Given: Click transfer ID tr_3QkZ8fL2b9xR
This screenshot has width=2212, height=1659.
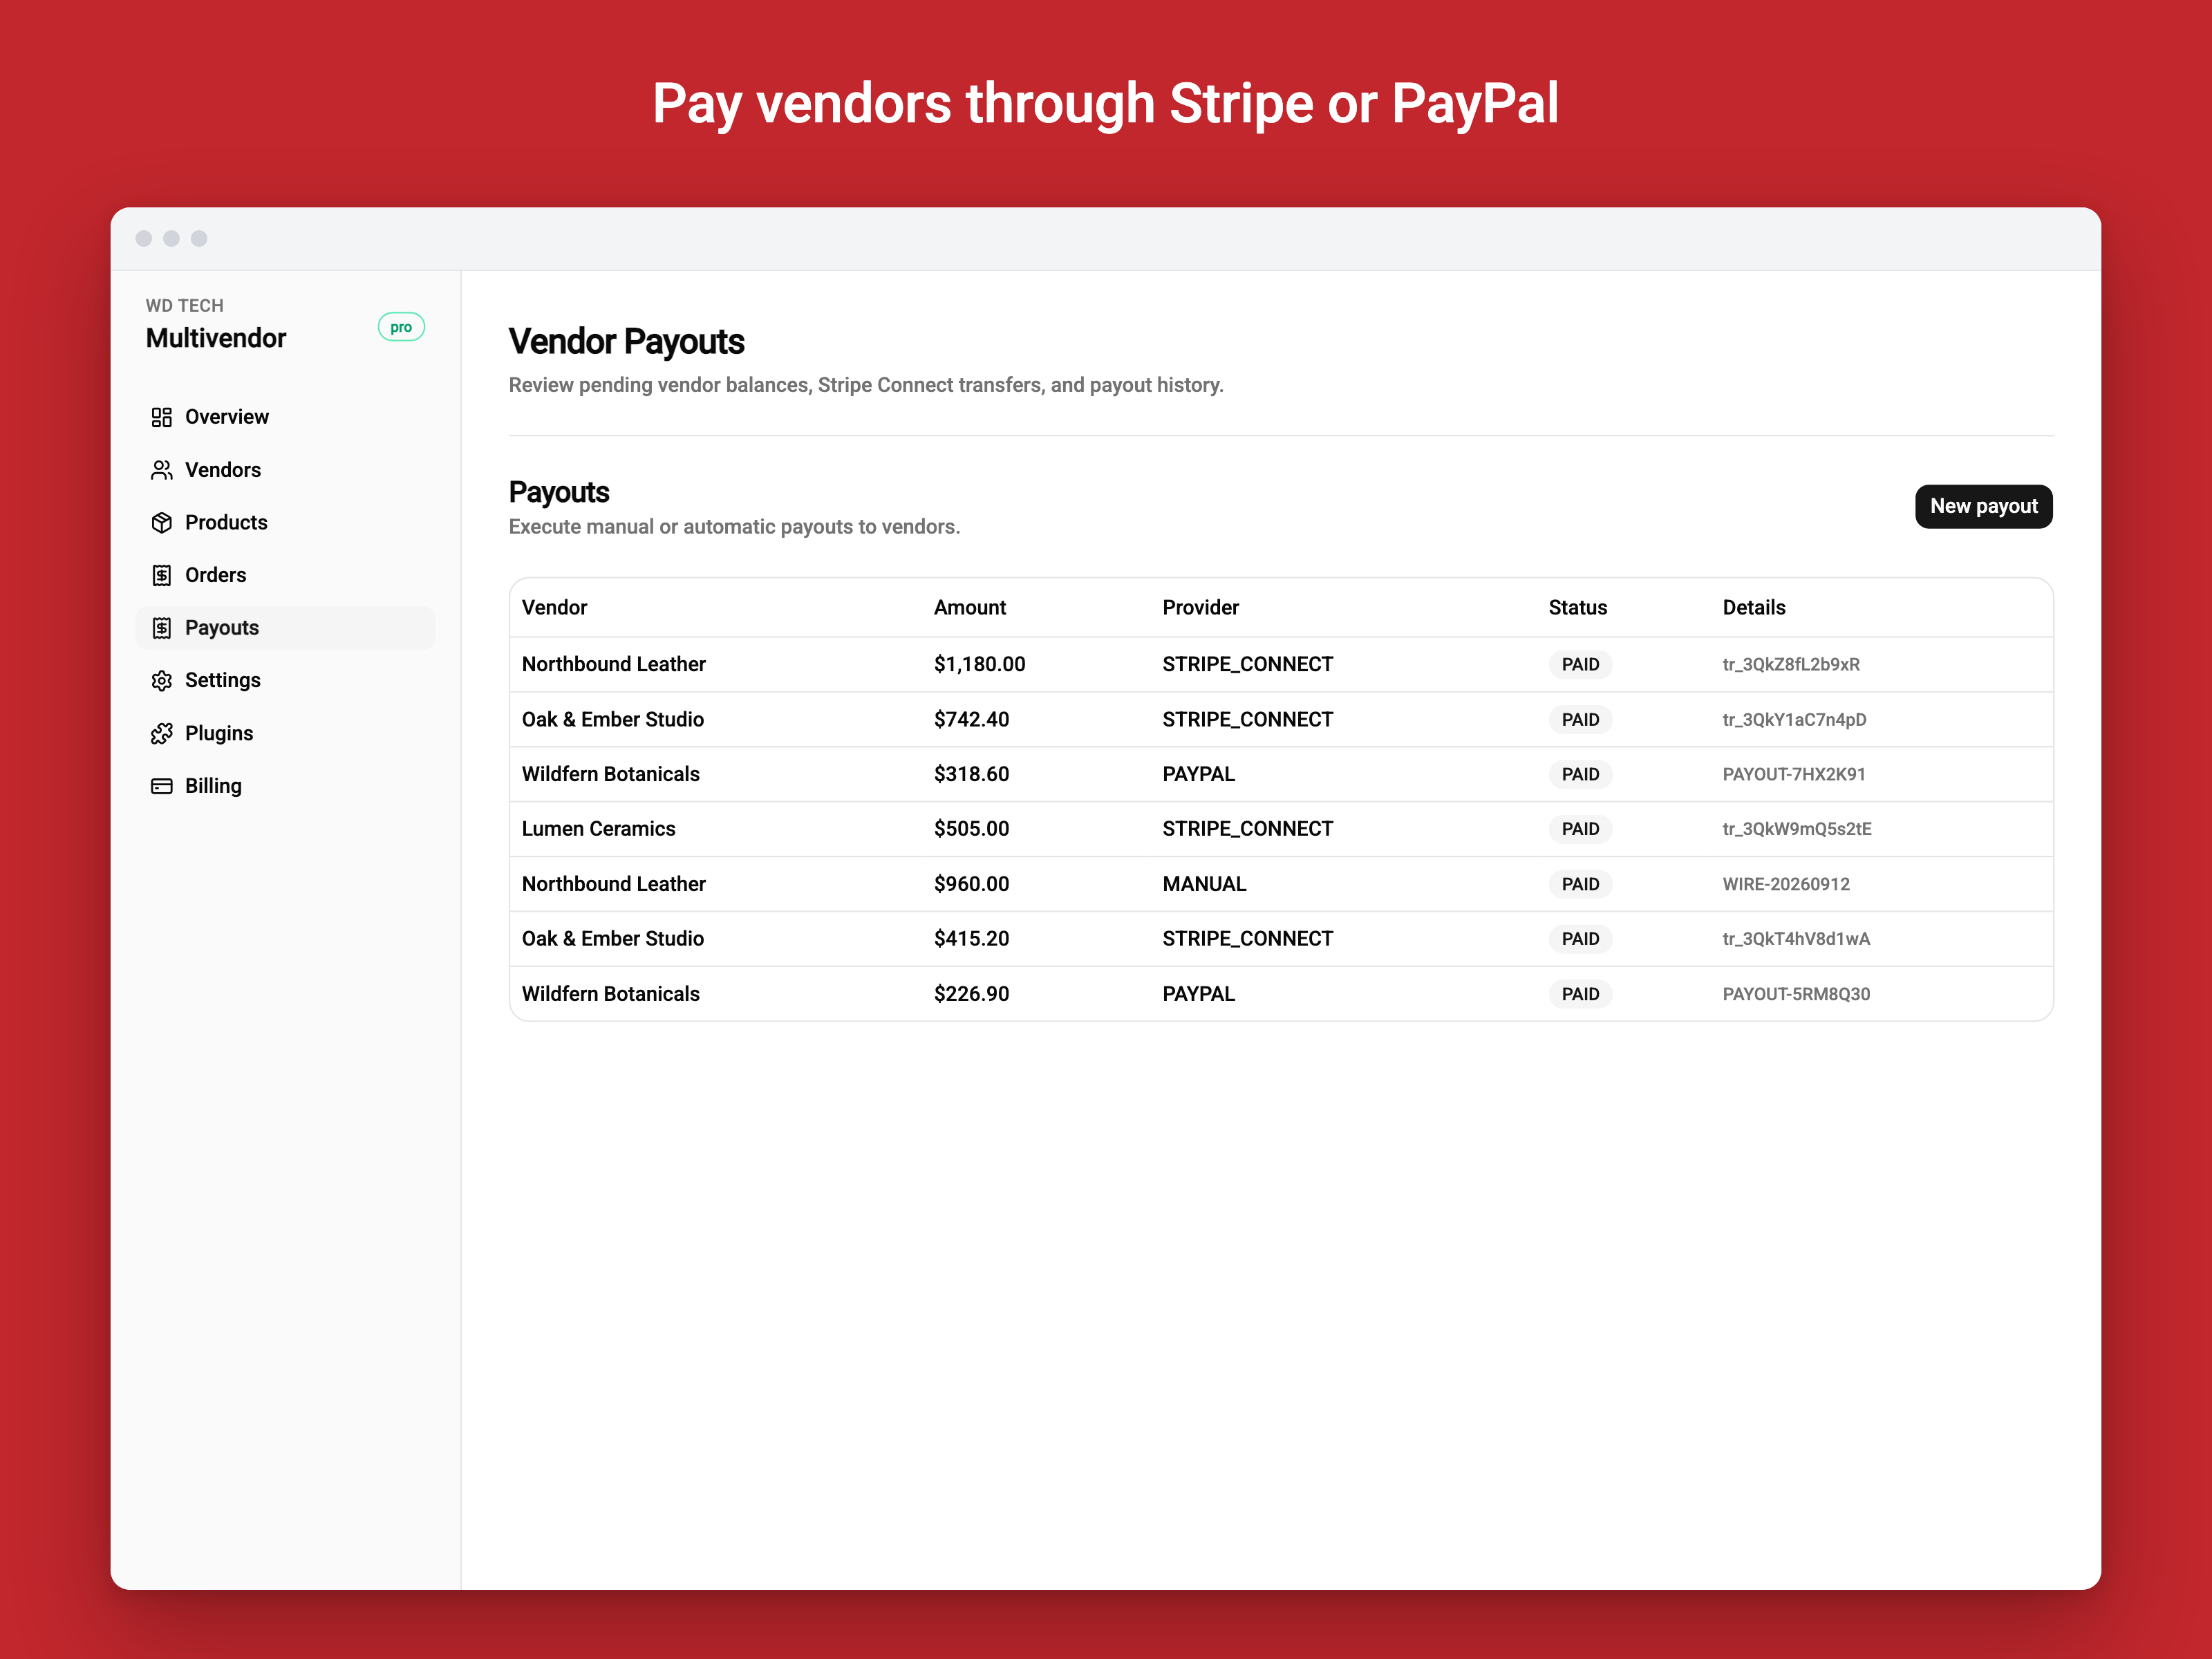Looking at the screenshot, I should [x=1790, y=664].
